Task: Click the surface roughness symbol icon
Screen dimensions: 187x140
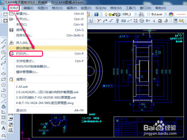Action: 111,21
